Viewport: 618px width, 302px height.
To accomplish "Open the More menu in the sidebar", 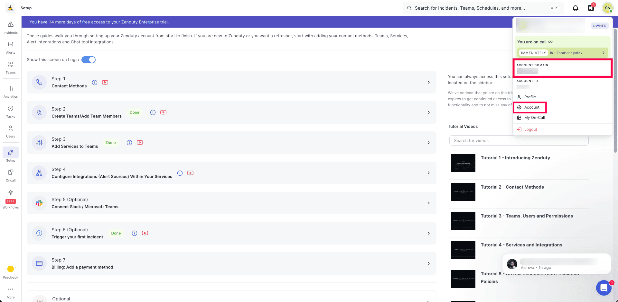I will 11,292.
